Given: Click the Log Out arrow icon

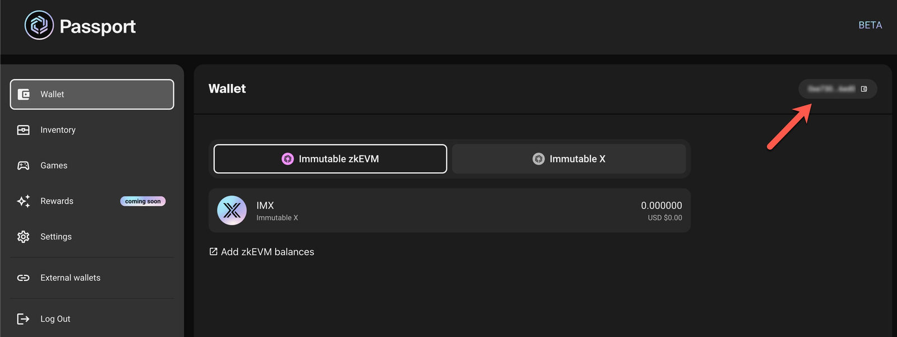Looking at the screenshot, I should (x=23, y=319).
